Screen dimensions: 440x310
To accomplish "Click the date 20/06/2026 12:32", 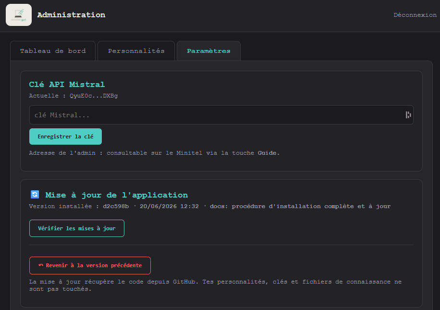I will pos(169,206).
